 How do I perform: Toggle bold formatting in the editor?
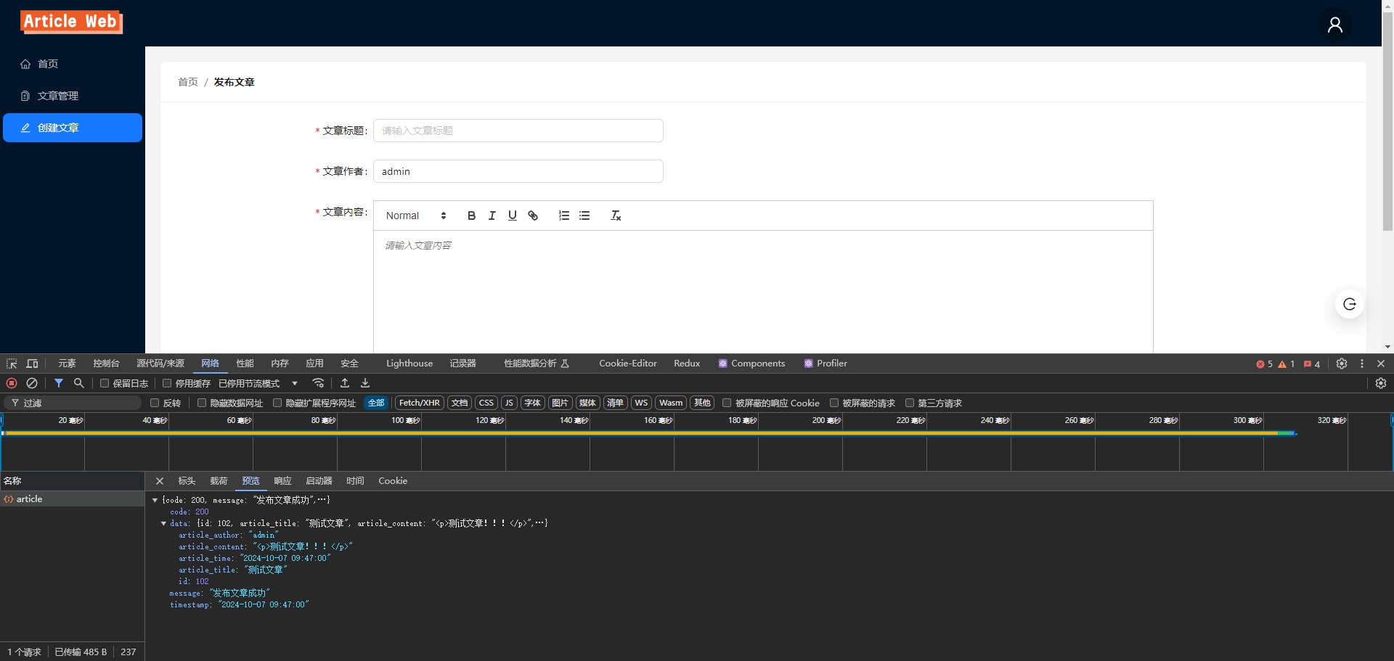[471, 215]
